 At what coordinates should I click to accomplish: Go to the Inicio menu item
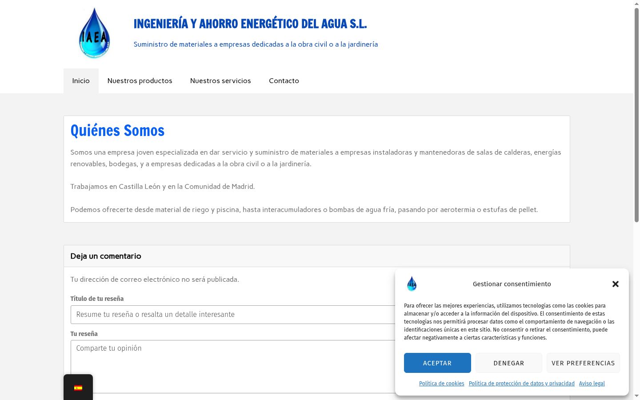click(x=81, y=81)
